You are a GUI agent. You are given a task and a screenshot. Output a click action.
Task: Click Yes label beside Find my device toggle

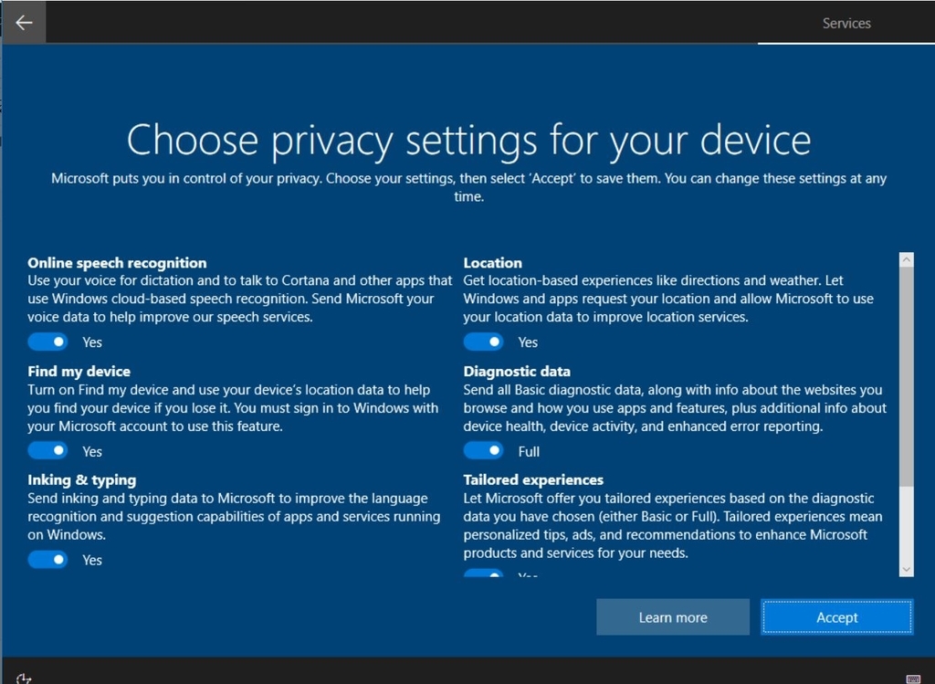coord(92,451)
